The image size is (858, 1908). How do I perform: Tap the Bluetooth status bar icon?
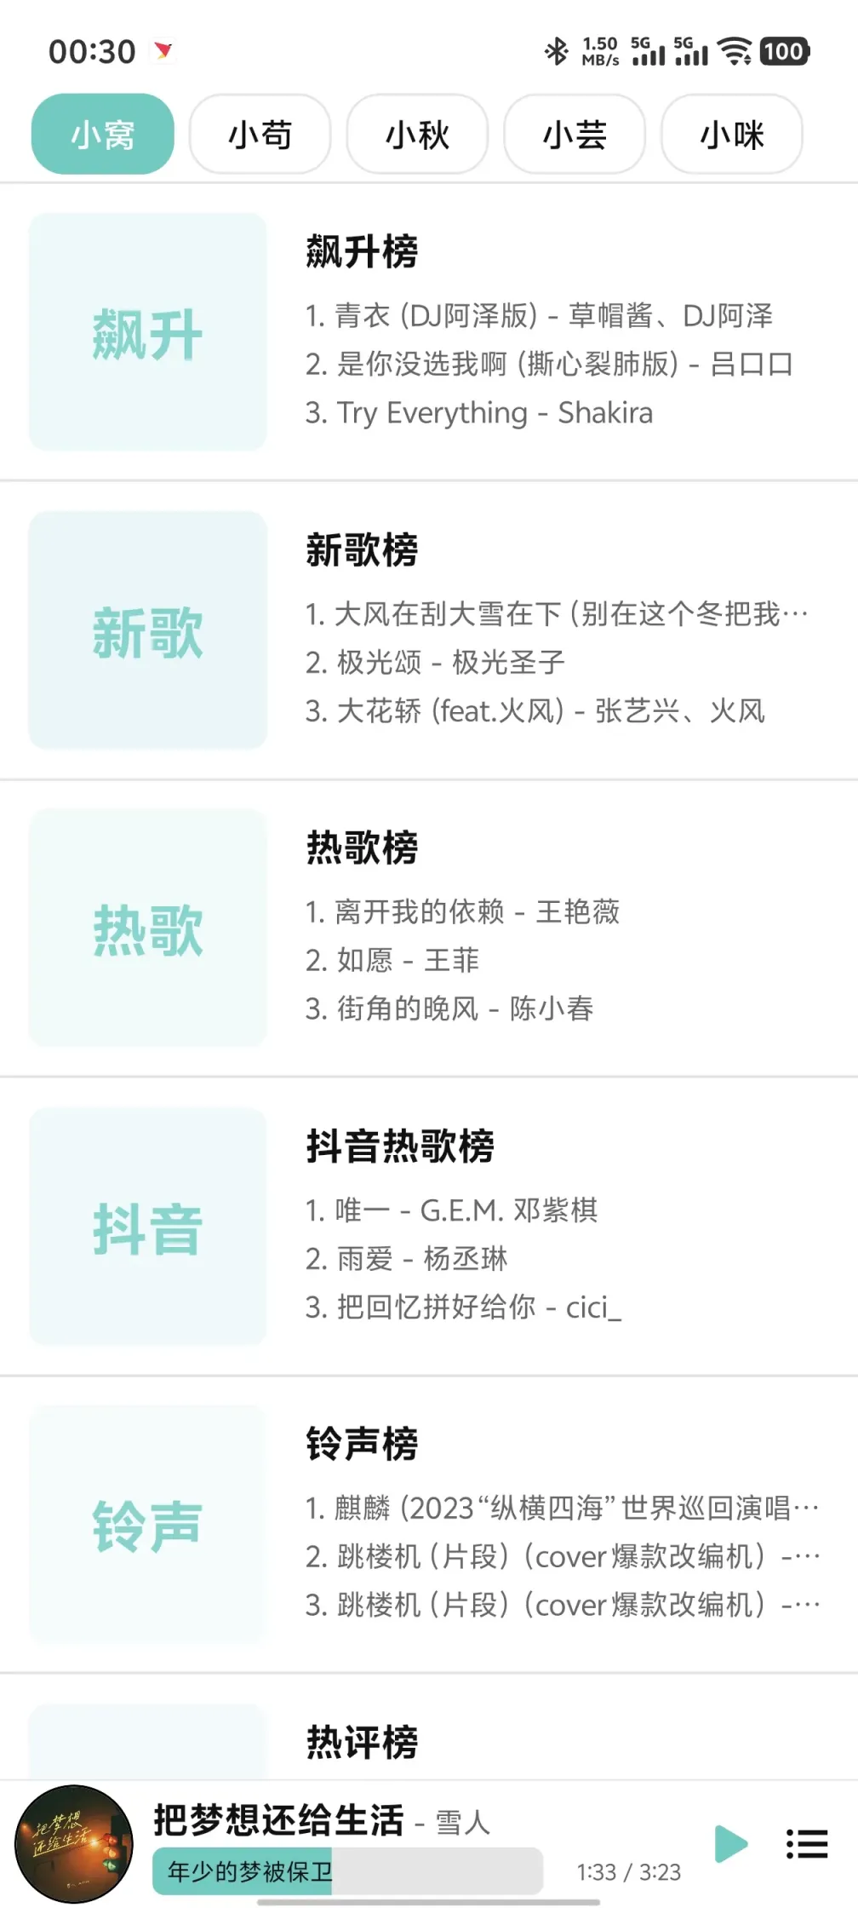pyautogui.click(x=556, y=51)
